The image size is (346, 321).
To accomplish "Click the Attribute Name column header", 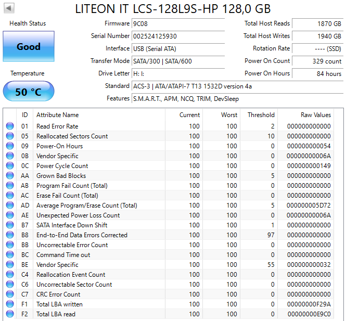I will [x=57, y=115].
